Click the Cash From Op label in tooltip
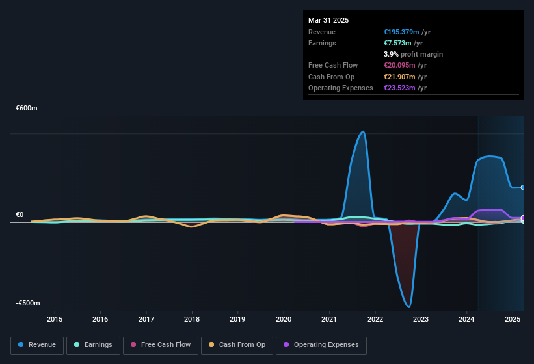The image size is (534, 364). [331, 77]
